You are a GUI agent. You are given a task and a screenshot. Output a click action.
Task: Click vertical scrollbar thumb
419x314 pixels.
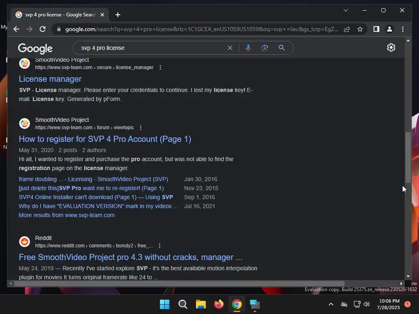pyautogui.click(x=408, y=157)
